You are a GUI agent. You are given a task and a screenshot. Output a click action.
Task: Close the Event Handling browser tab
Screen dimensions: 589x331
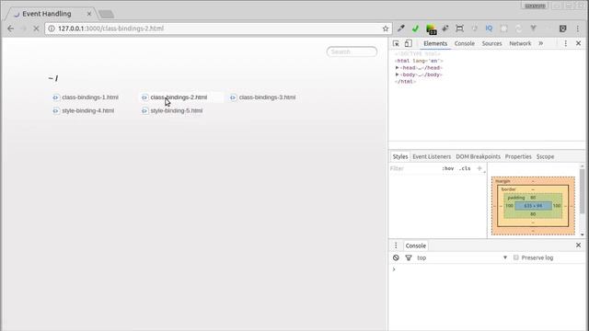pyautogui.click(x=89, y=14)
